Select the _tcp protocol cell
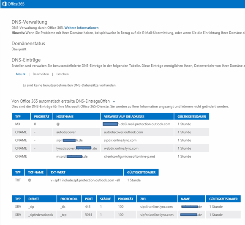Screen dimensions: 245x225 63,215
